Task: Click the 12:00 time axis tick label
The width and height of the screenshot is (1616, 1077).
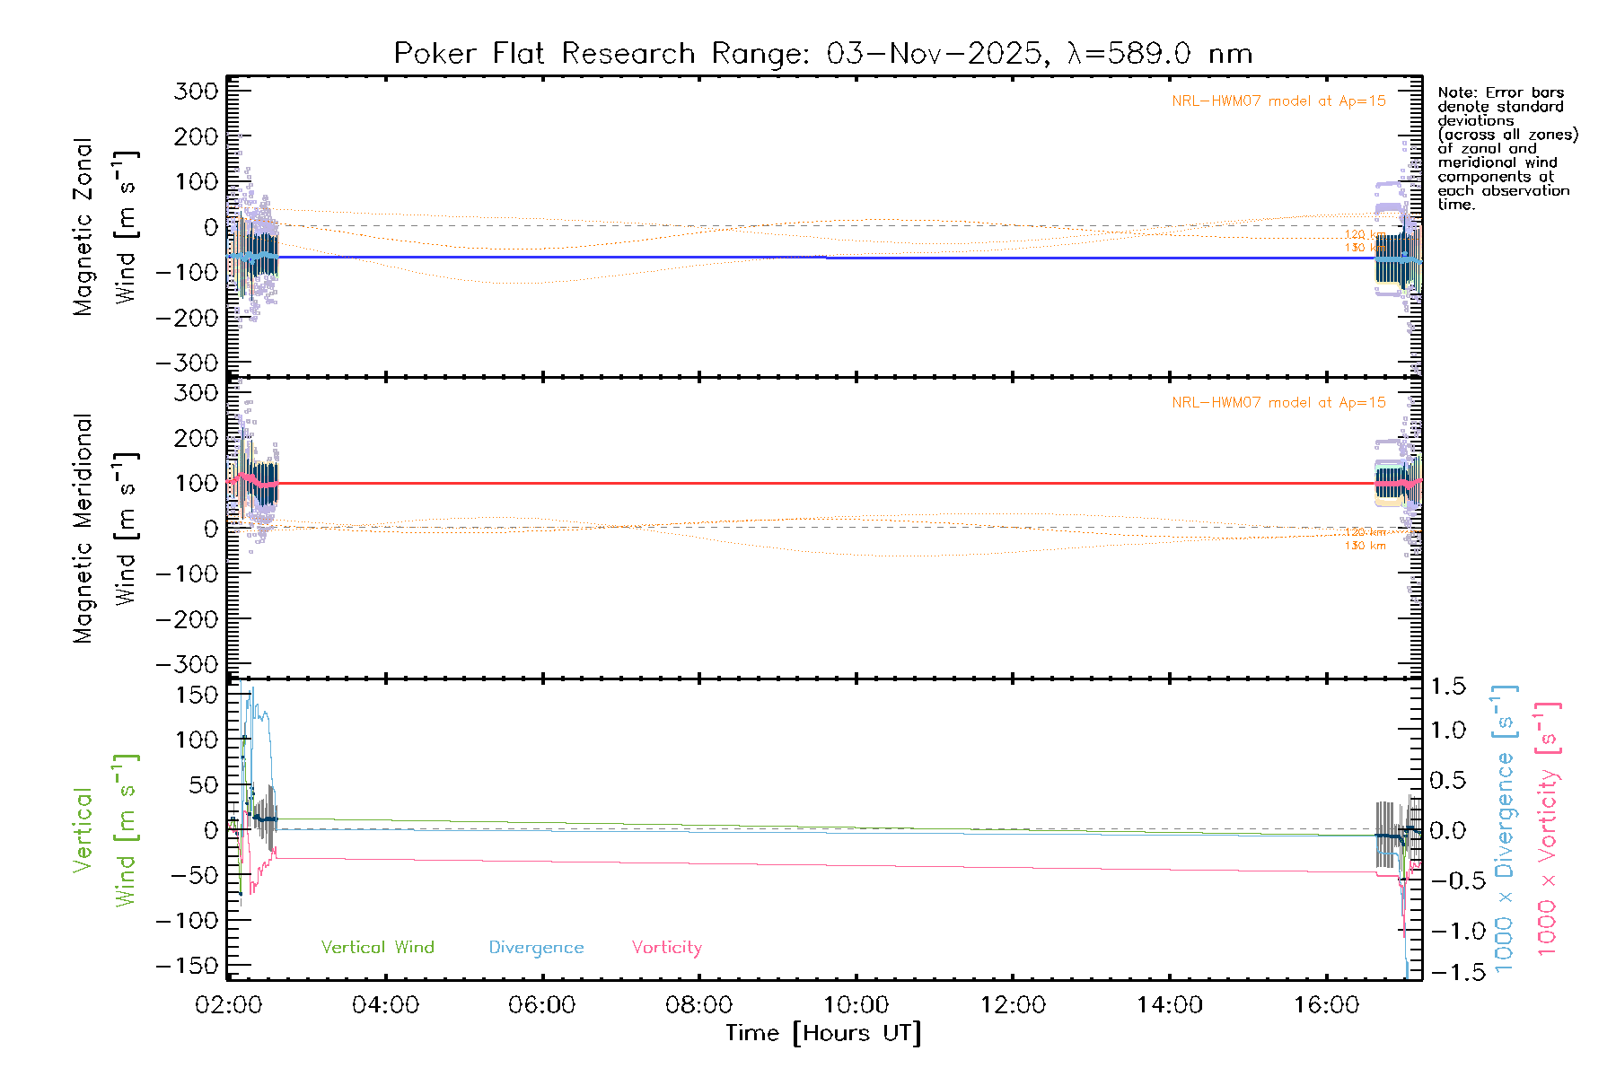Action: click(x=1013, y=1005)
